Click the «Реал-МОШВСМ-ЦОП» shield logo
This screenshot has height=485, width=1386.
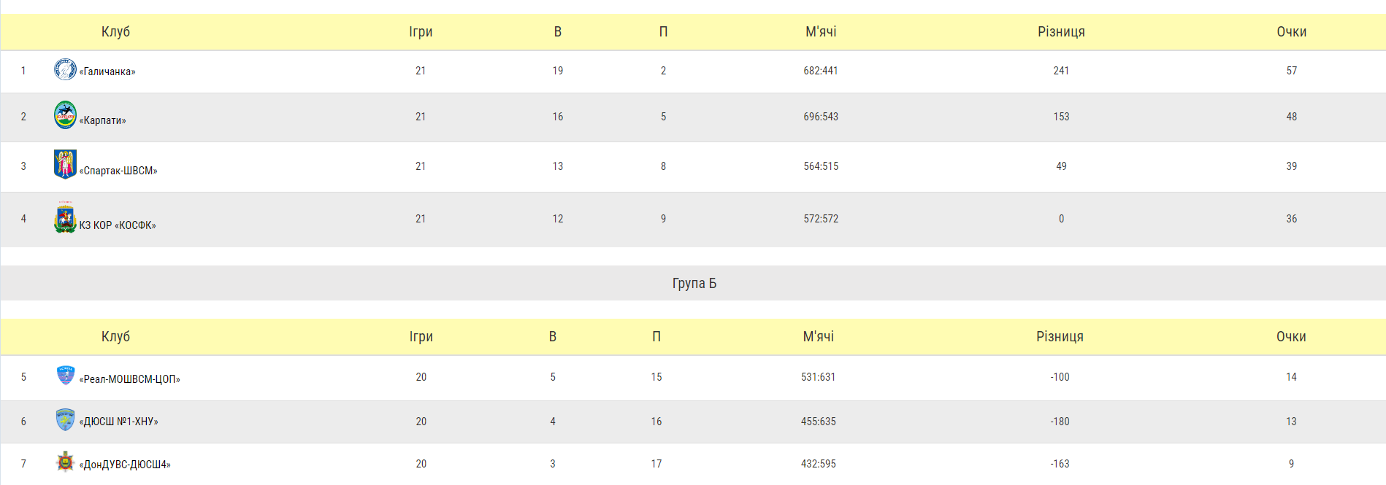[x=66, y=376]
